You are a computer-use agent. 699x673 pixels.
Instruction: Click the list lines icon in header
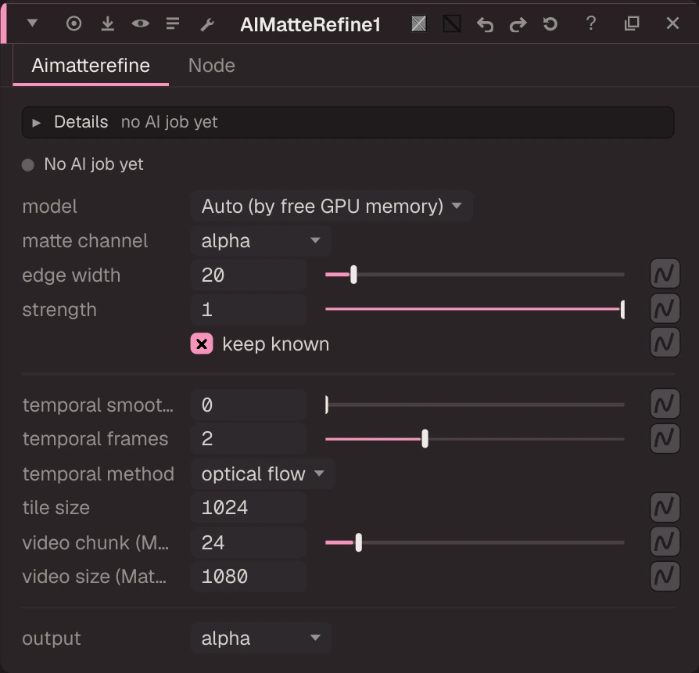173,23
